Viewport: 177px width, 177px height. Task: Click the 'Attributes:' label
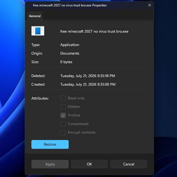tap(40, 98)
